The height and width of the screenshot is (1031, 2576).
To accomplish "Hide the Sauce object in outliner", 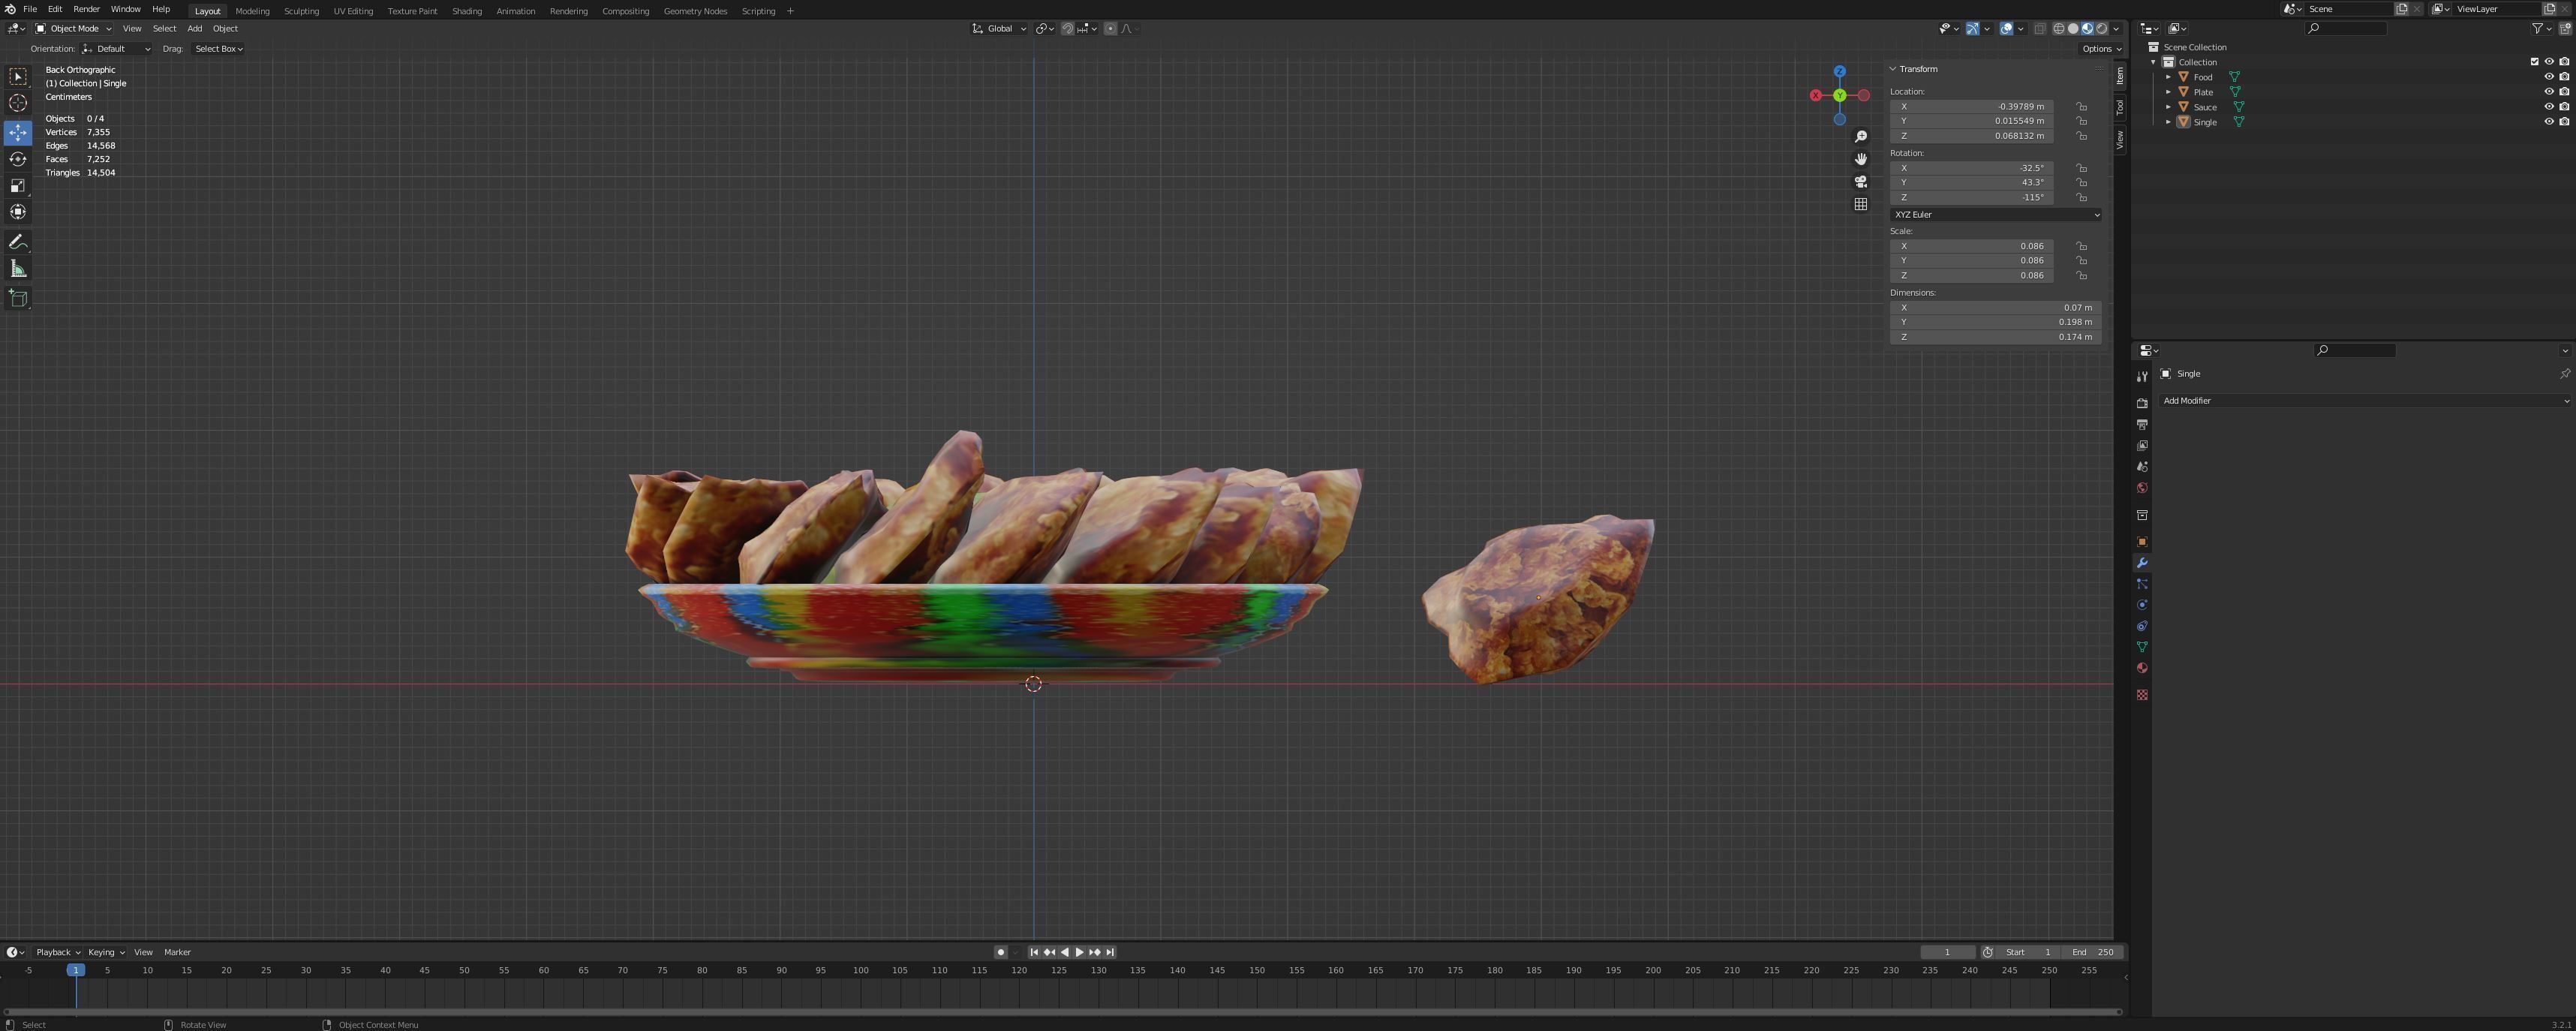I will click(2548, 107).
